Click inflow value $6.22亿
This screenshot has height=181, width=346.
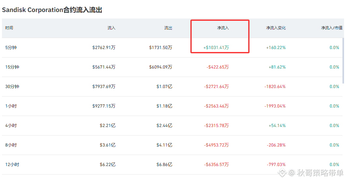point(108,164)
